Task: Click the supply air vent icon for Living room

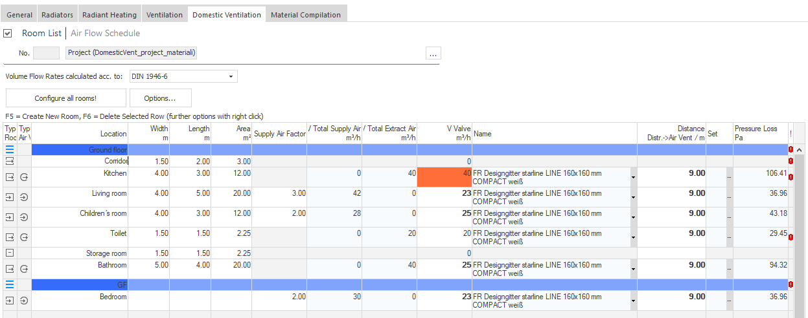Action: (24, 197)
